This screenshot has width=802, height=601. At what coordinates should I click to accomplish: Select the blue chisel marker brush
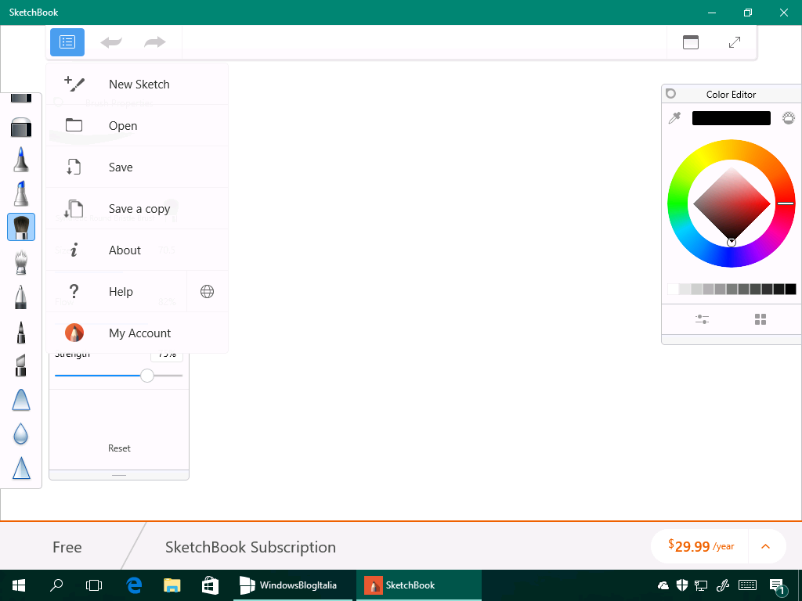[x=21, y=193]
